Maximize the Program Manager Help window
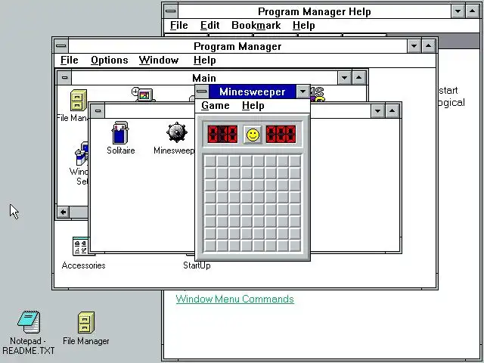 (x=472, y=11)
